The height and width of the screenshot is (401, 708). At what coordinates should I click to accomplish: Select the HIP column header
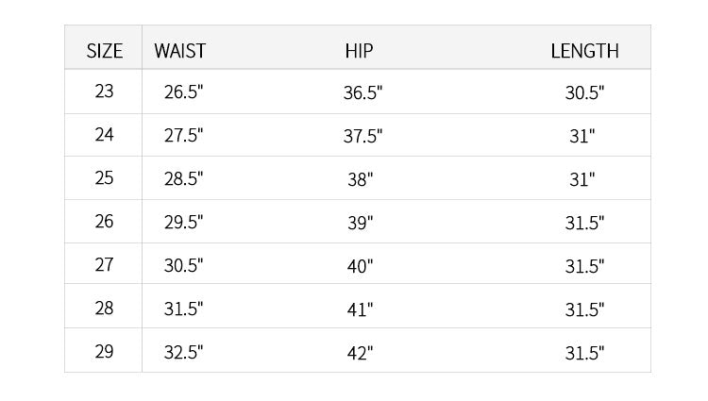[360, 51]
